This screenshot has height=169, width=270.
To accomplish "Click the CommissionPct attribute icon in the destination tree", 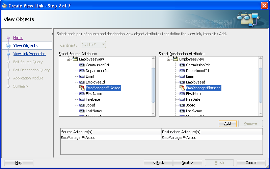I will point(182,65).
